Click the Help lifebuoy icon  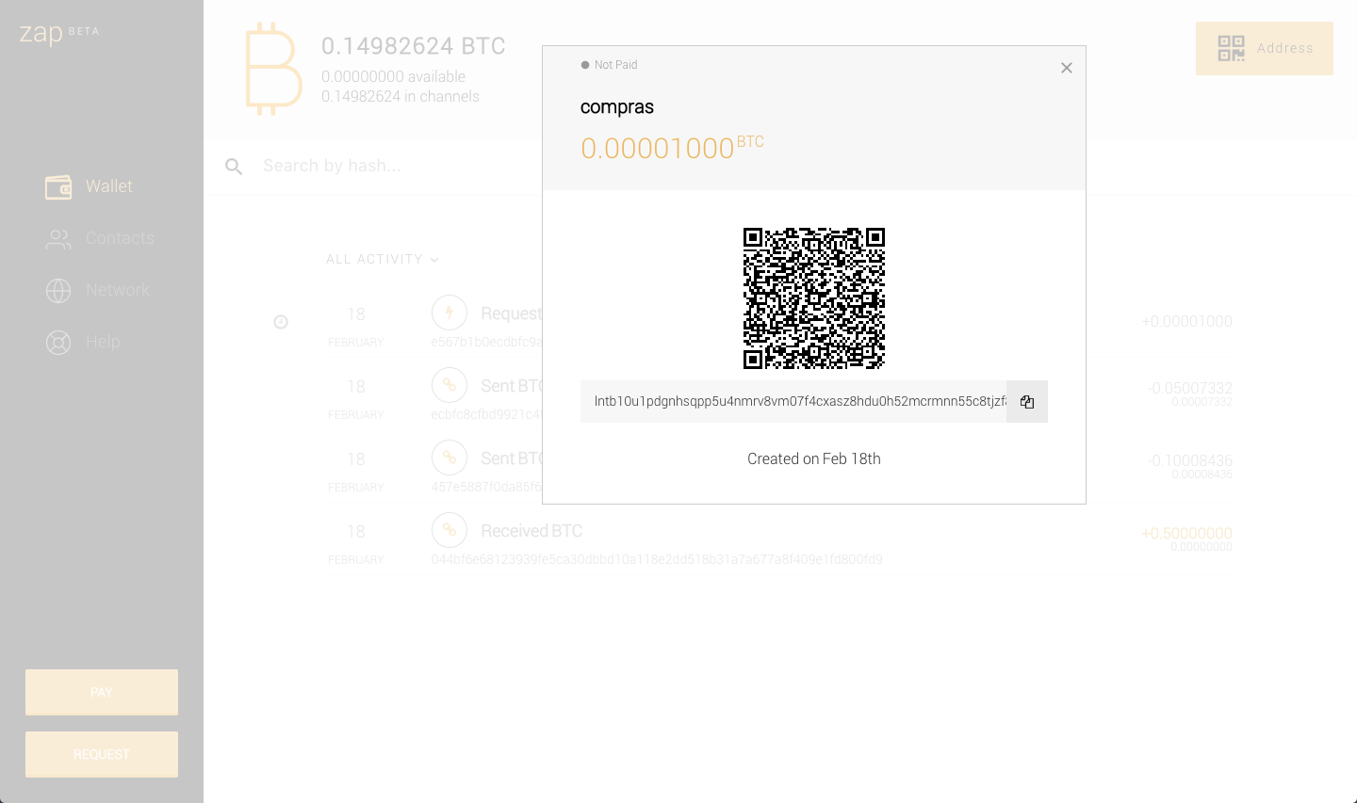tap(58, 343)
